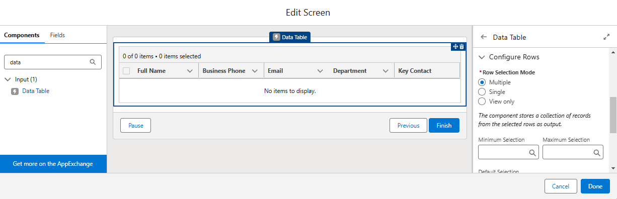Expand the properties panel with expand icon
Viewport: 617px width, 199px height.
coord(606,37)
